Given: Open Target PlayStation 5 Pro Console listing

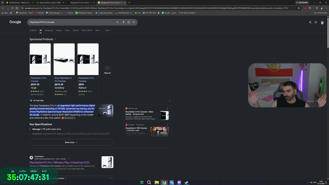Looking at the screenshot, I should 40,70.
